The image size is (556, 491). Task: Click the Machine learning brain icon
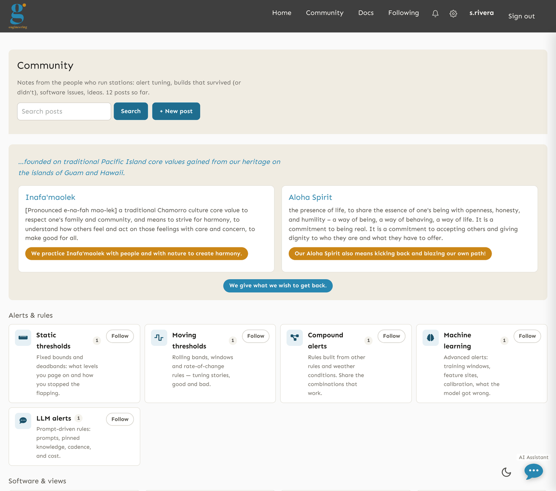click(431, 338)
